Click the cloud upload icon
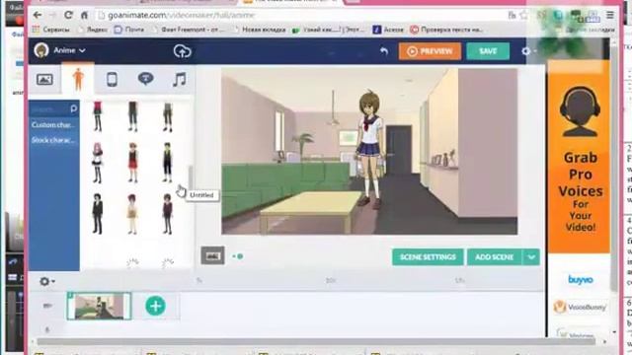The height and width of the screenshot is (355, 632). (x=182, y=51)
